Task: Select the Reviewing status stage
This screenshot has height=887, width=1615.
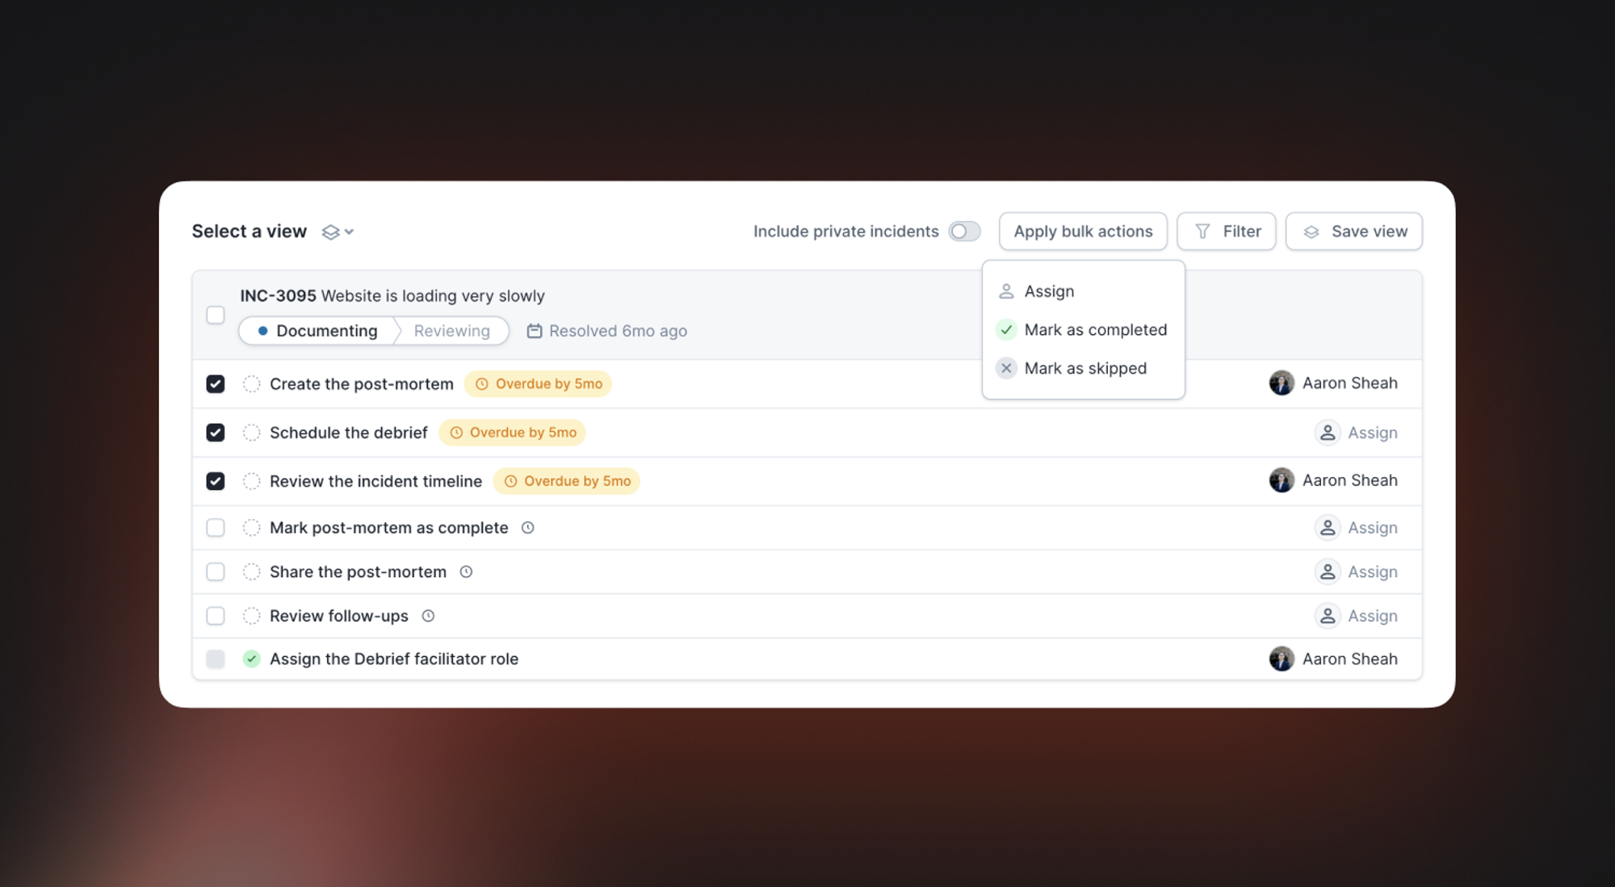Action: click(x=451, y=331)
